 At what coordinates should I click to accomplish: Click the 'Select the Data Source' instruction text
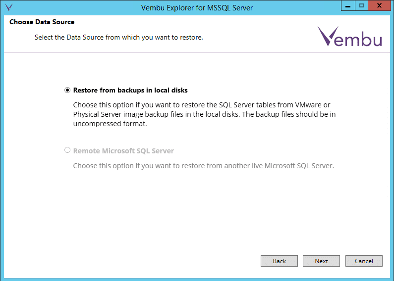118,38
